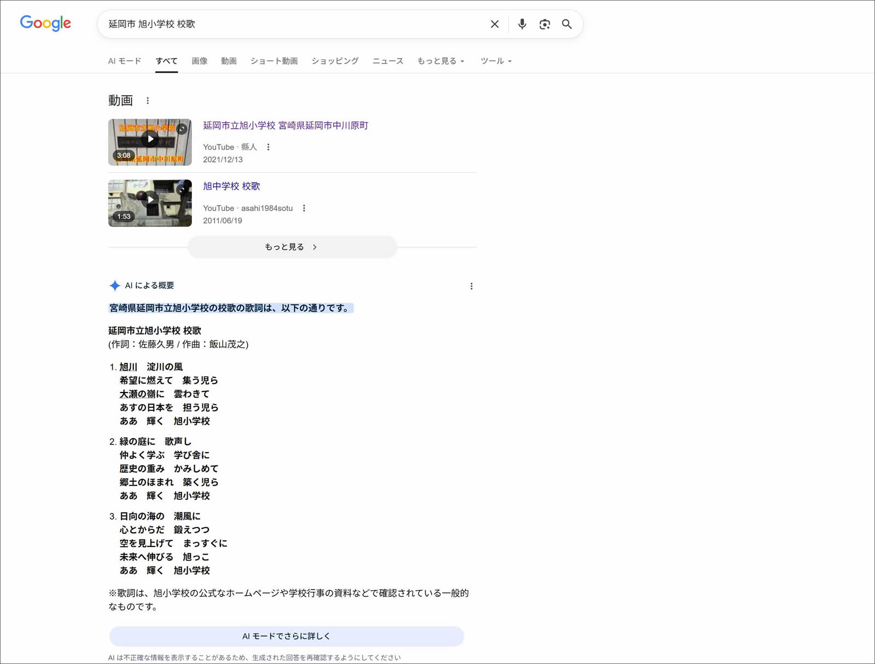Switch to the ニュース tab
Viewport: 875px width, 664px height.
point(387,61)
